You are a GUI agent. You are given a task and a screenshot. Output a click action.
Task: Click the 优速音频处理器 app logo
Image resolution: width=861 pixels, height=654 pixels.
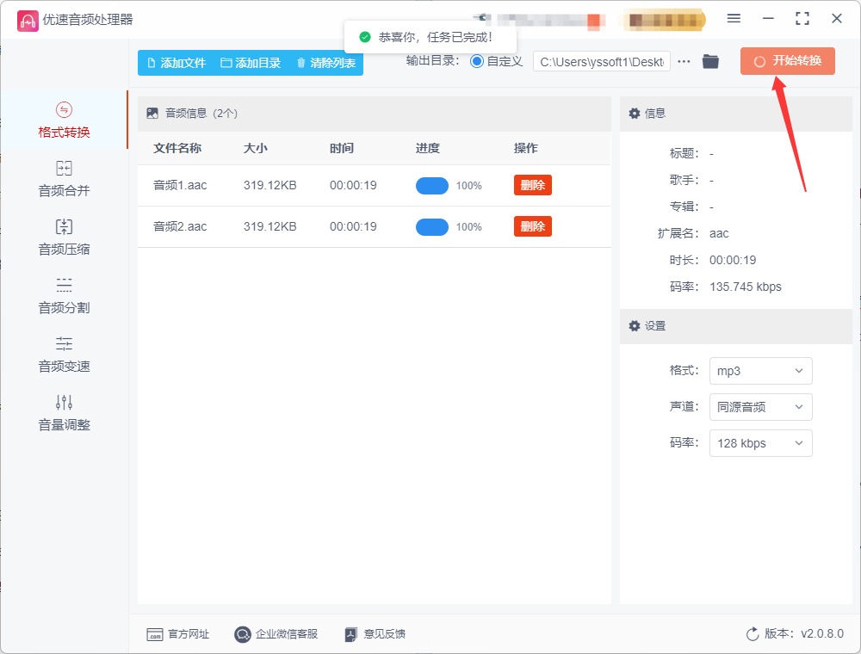(28, 21)
